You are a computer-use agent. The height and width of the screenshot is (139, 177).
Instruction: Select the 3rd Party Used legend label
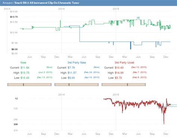(124, 63)
